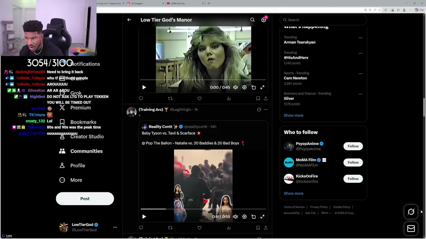View analytics of Baby Tyson quote post
Screen dimensions: 426x239
pyautogui.click(x=229, y=228)
